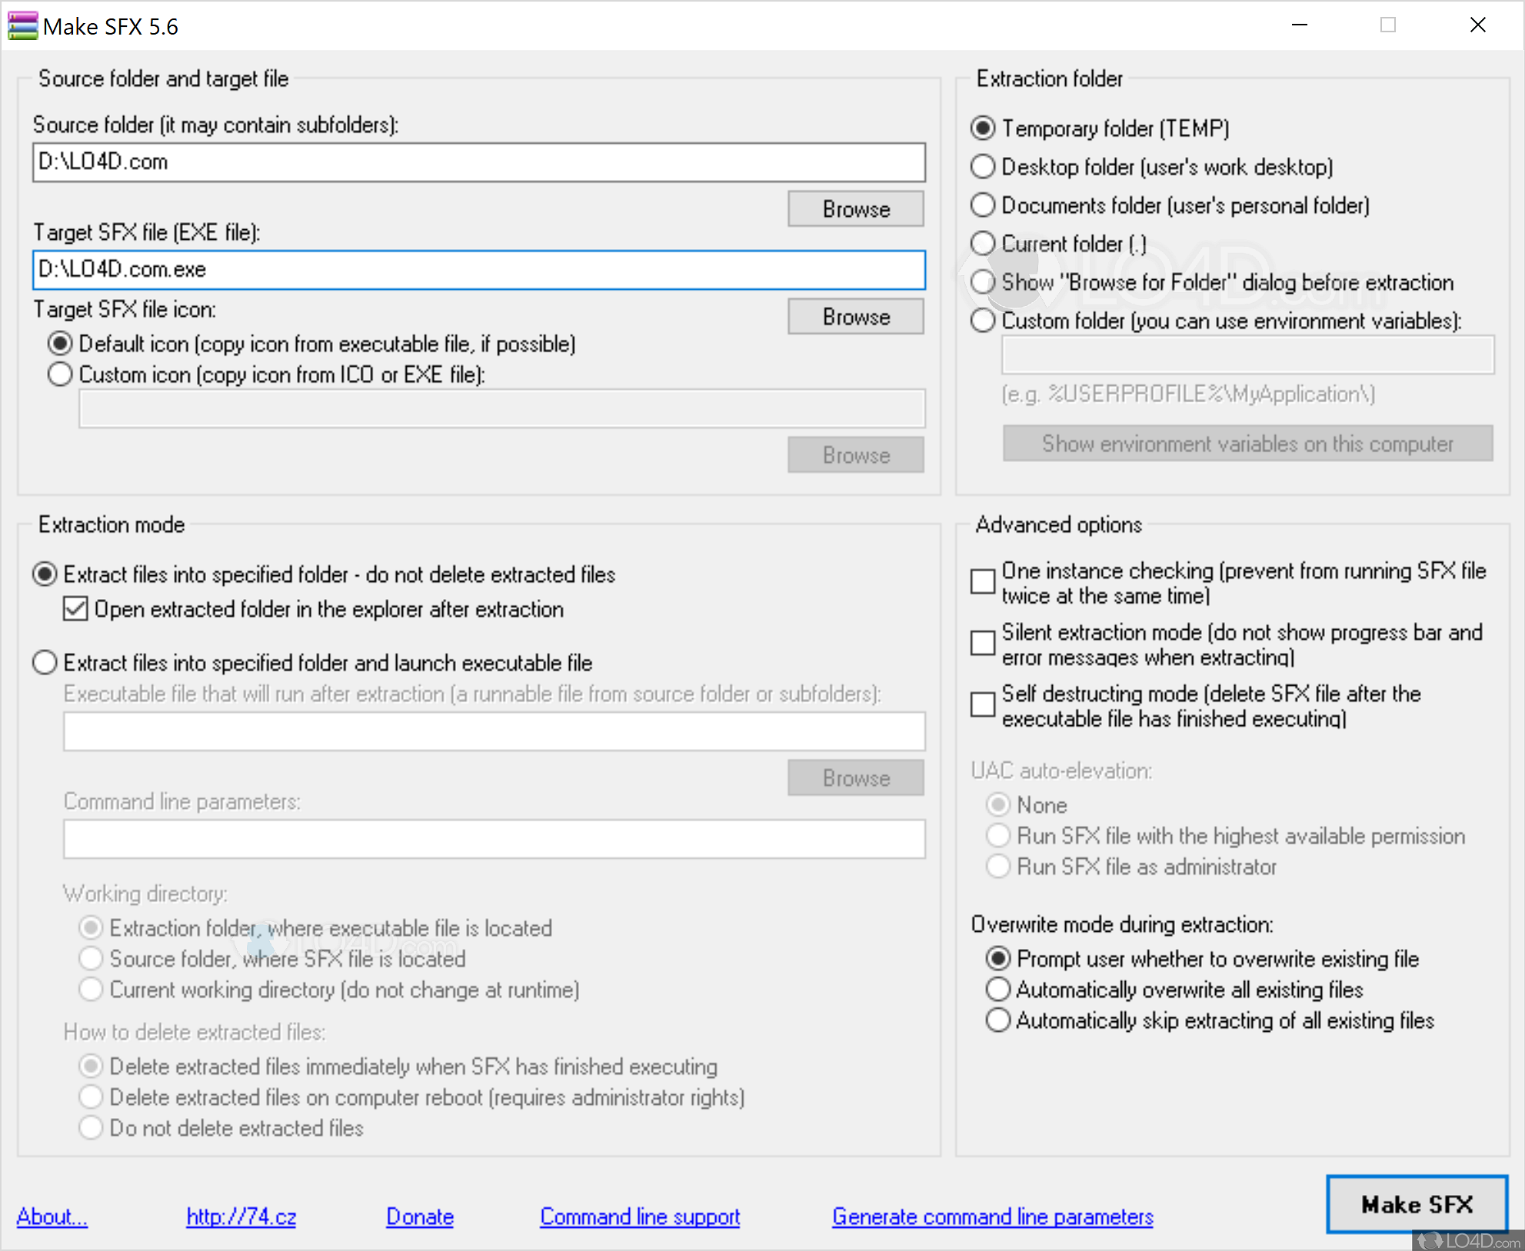Click Browse button for source folder
The image size is (1525, 1251).
[x=855, y=209]
